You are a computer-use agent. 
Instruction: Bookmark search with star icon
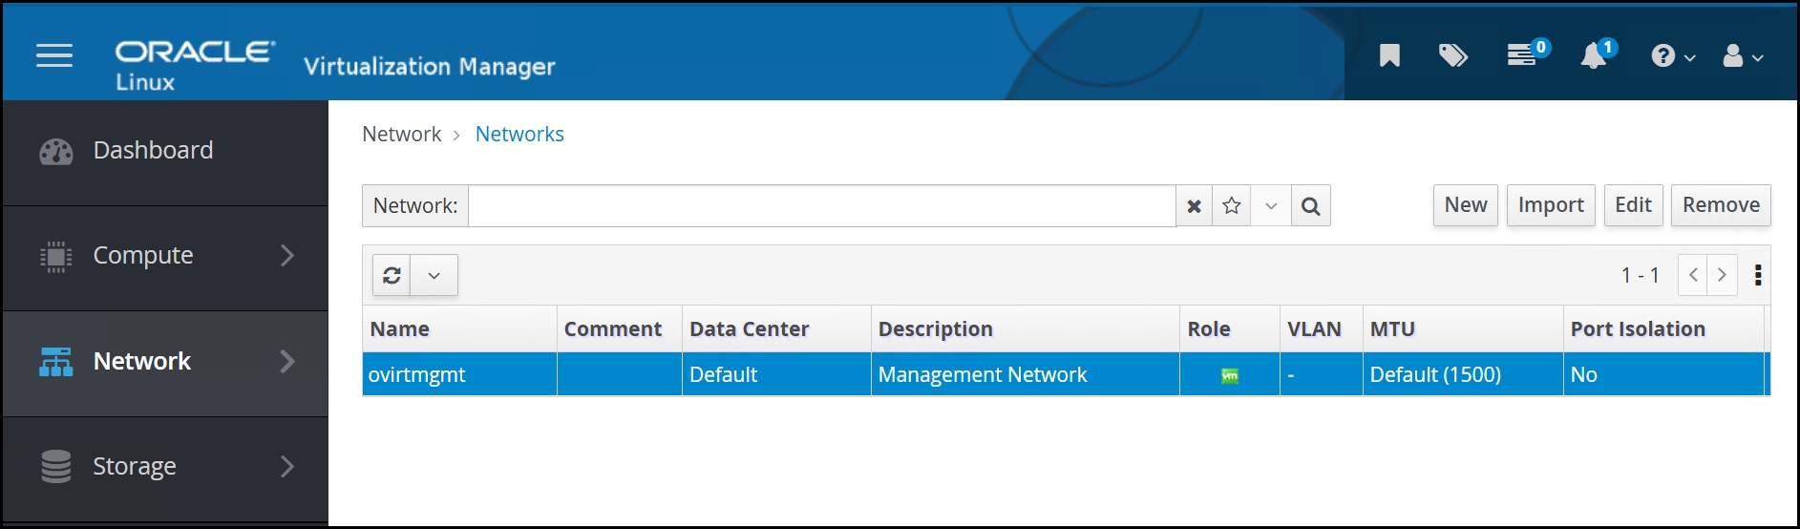tap(1232, 206)
